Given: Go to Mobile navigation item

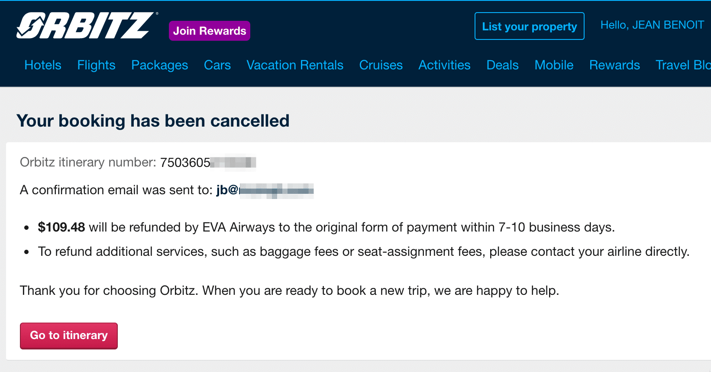Looking at the screenshot, I should [x=554, y=65].
